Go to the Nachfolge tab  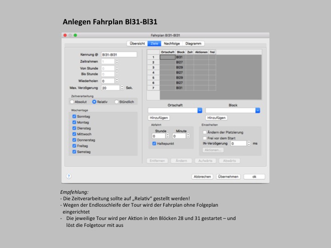point(171,43)
